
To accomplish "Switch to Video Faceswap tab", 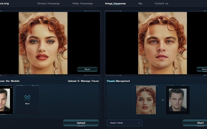I will pos(82,3).
